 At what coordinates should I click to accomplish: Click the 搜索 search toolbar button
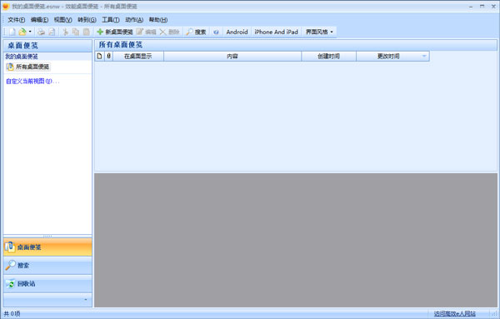pos(196,32)
